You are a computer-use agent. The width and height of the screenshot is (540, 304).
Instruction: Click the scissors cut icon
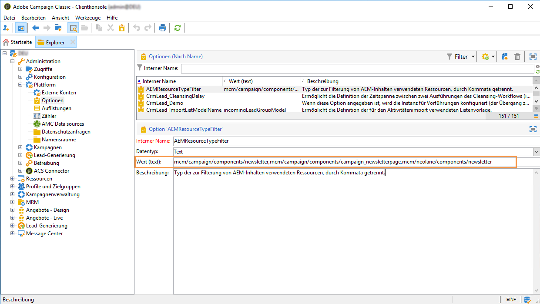111,28
